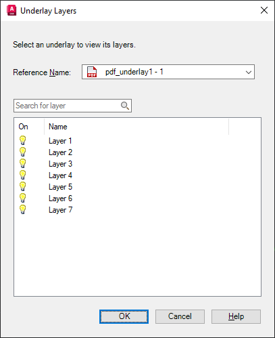Switch off the Layer 4 bulb icon
Image resolution: width=275 pixels, height=338 pixels.
point(23,175)
